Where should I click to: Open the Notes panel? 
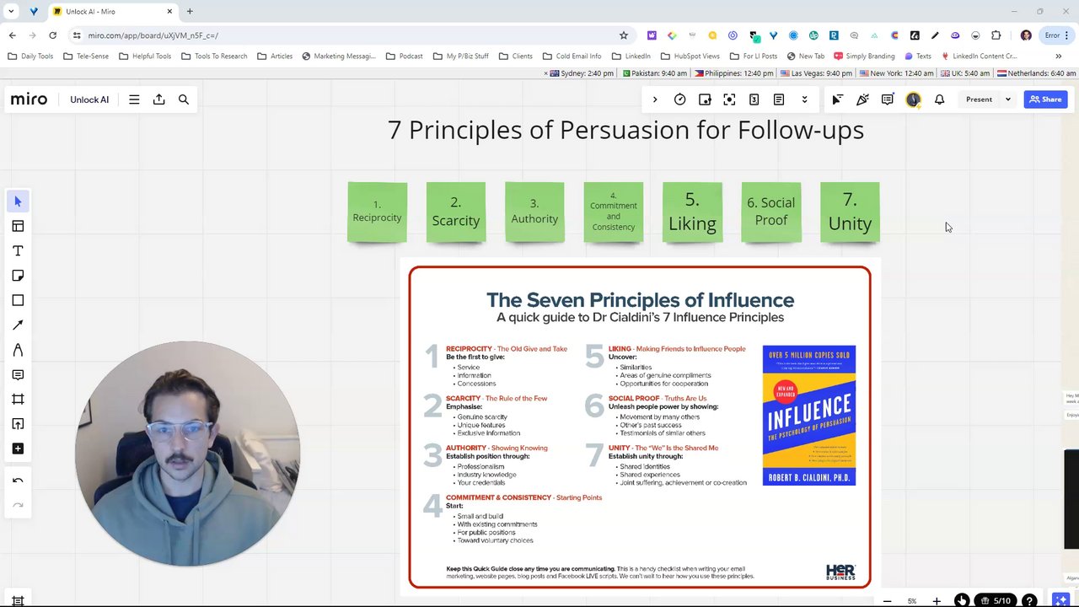pyautogui.click(x=779, y=99)
